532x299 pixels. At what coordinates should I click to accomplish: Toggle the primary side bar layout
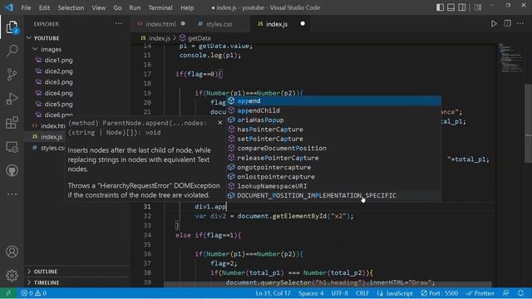[440, 7]
